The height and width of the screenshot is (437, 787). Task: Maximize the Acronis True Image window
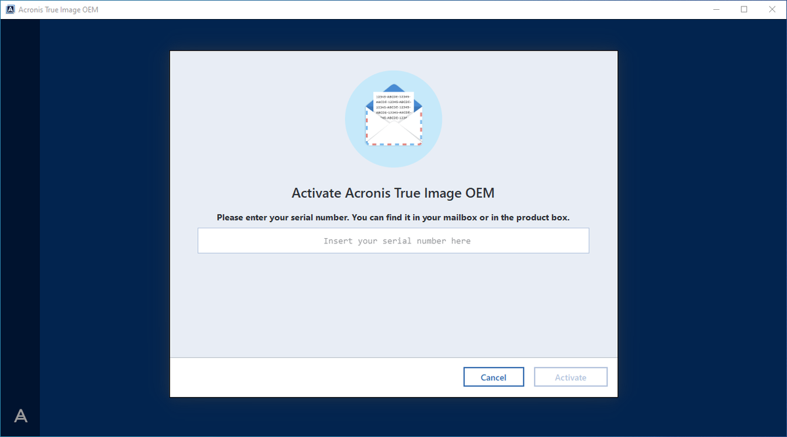click(744, 9)
